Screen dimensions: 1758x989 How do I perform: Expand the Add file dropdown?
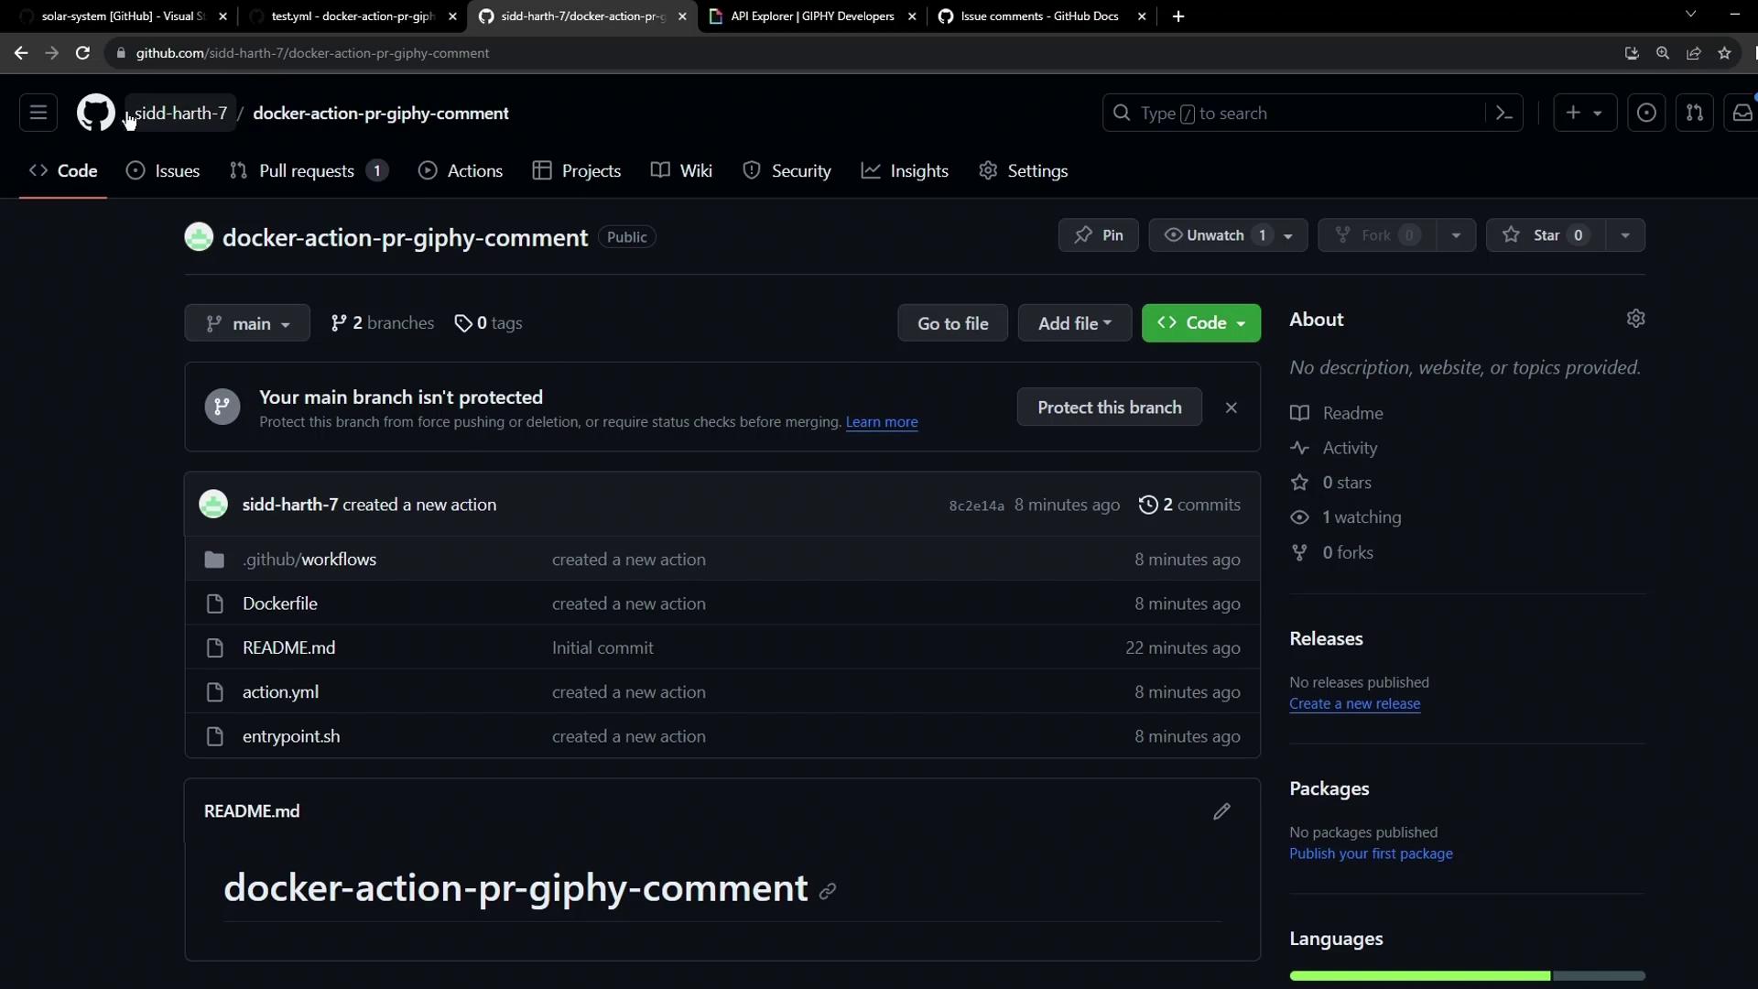coord(1074,323)
